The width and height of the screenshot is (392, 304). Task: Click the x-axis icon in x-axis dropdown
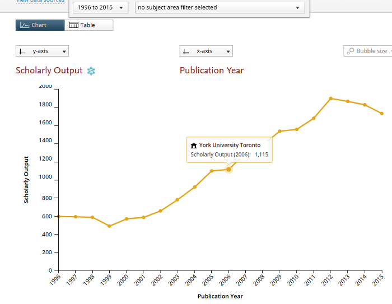186,52
